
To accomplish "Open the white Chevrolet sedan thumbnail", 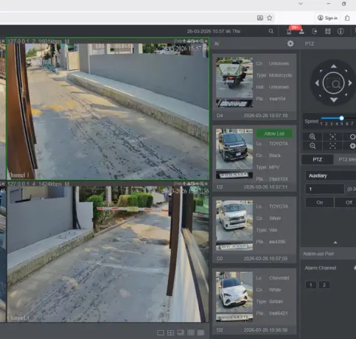I will click(x=234, y=293).
